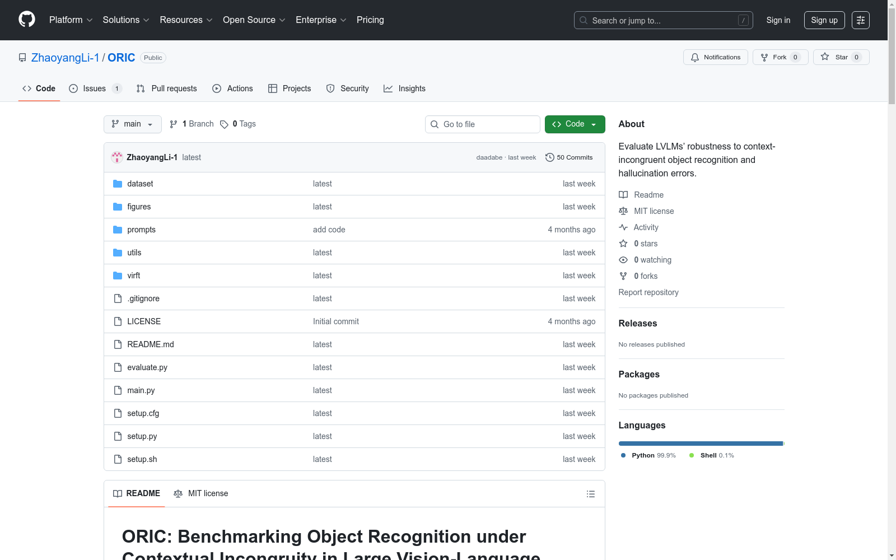Open the main branch selector dropdown
896x560 pixels.
[x=133, y=124]
